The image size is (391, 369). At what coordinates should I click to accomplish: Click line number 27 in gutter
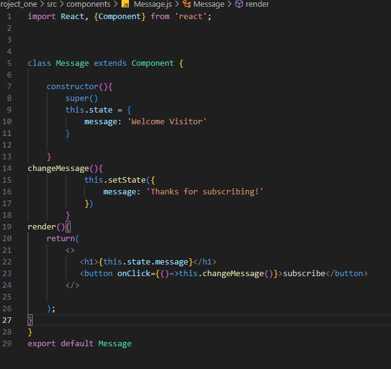7,320
